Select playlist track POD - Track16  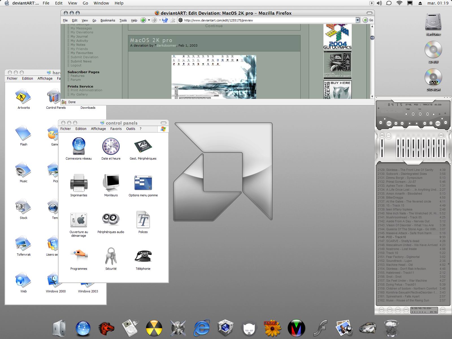[412, 237]
